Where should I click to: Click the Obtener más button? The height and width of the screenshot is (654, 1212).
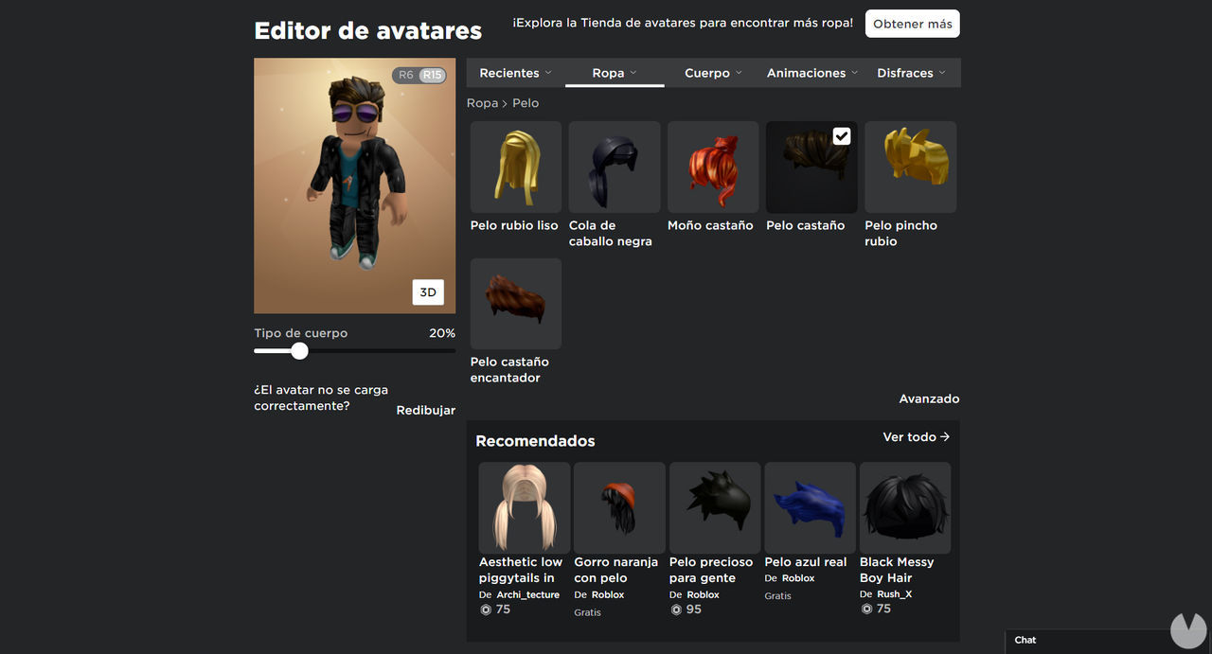click(913, 24)
